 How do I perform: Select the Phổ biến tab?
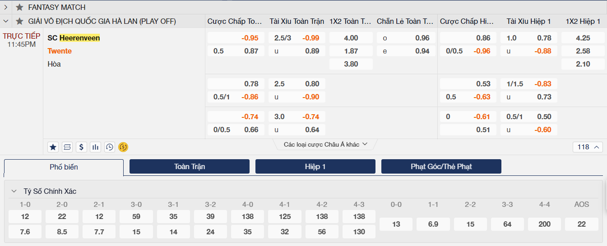tap(64, 167)
